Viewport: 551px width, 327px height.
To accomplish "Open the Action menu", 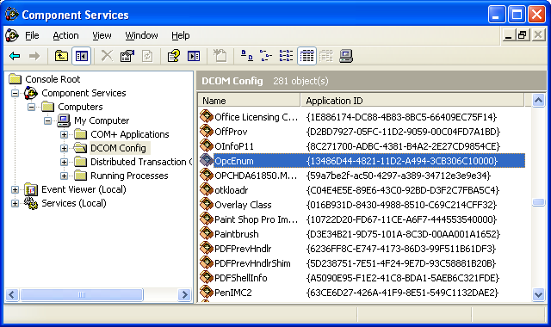I will tap(65, 35).
